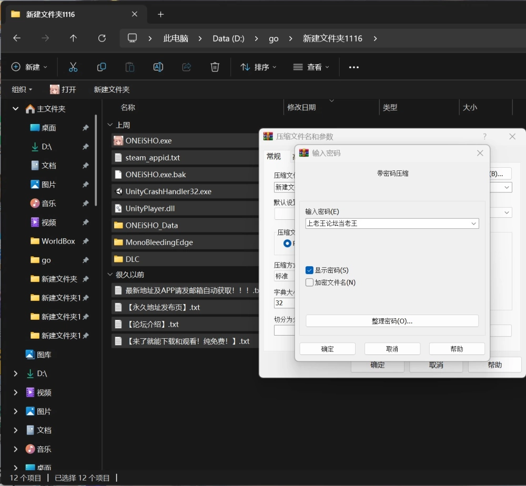Click the Cut scissors icon in toolbar
Viewport: 526px width, 486px height.
pos(73,67)
